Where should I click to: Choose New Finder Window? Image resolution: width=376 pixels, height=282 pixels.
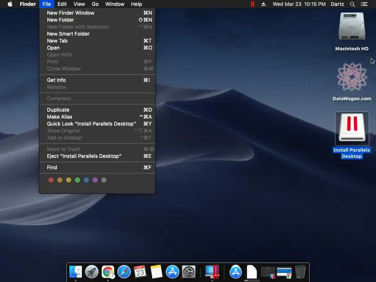(97, 13)
